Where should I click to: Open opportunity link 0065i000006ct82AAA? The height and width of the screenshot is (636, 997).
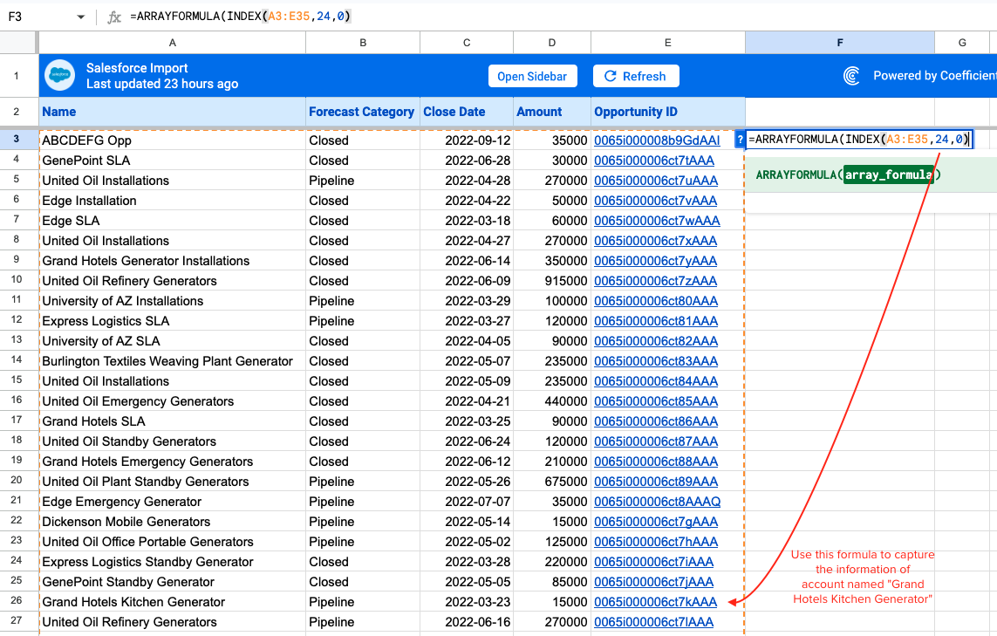click(656, 341)
